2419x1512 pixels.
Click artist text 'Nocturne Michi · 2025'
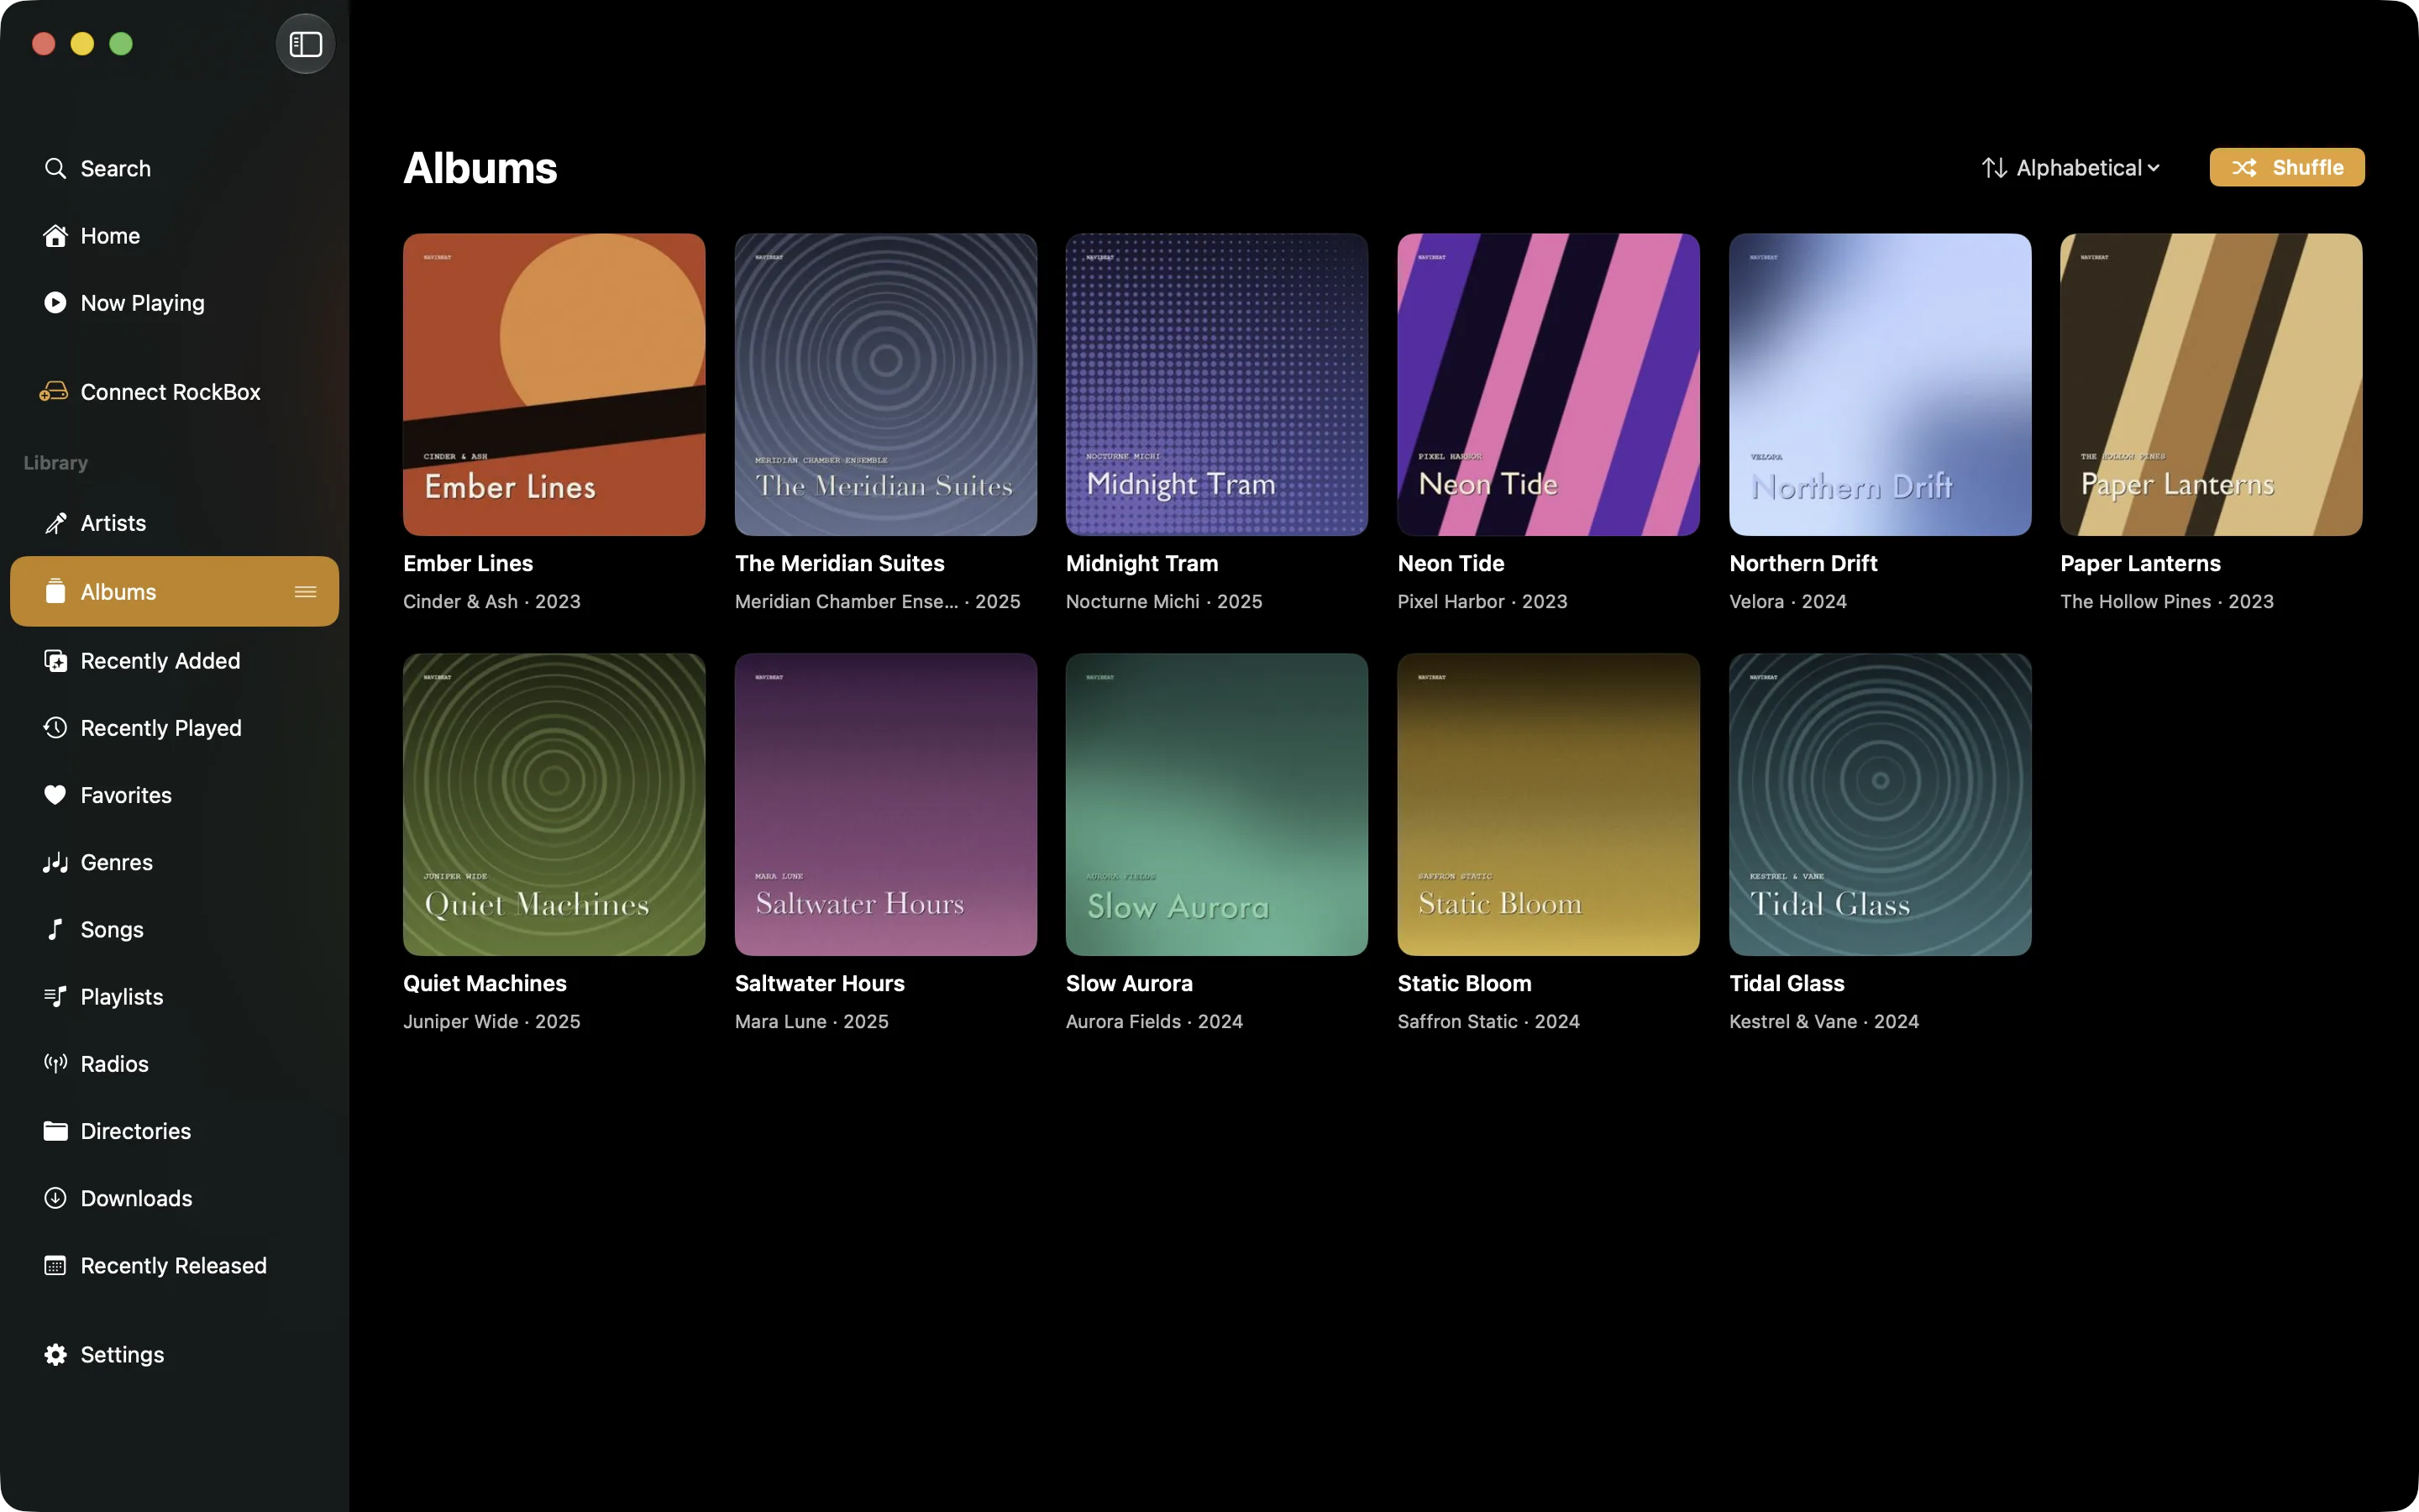pos(1164,601)
